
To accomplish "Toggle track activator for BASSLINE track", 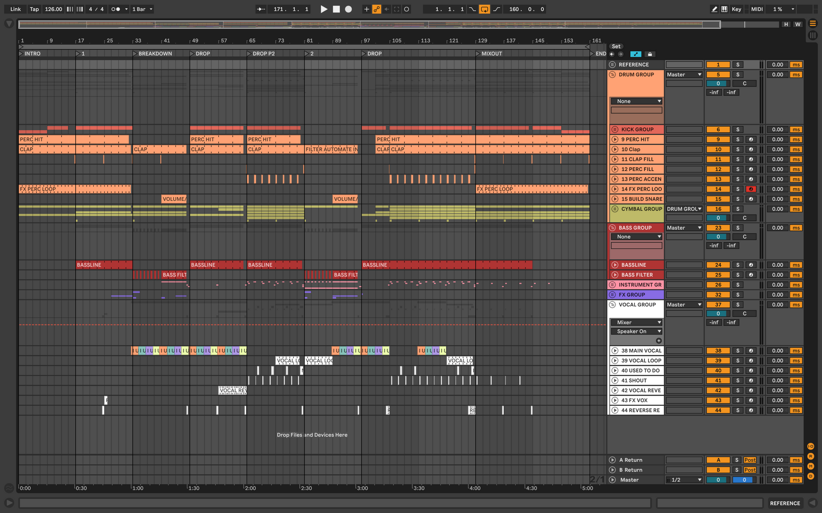I will click(x=718, y=265).
